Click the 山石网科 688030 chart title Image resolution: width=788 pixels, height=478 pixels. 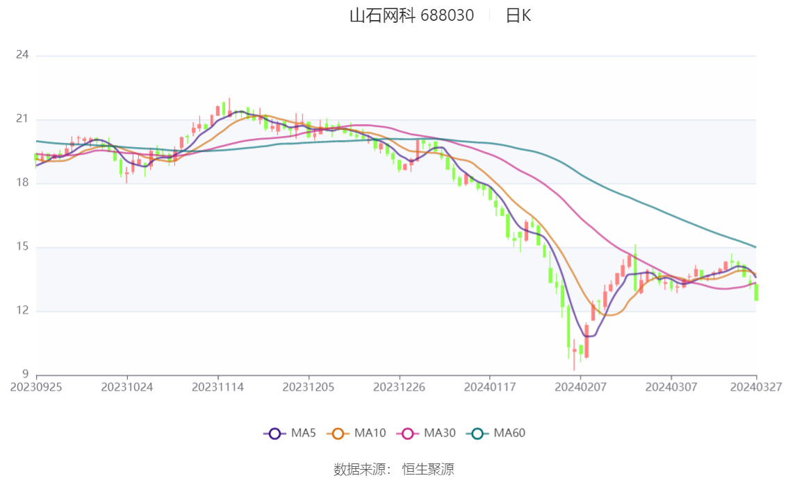click(x=411, y=15)
